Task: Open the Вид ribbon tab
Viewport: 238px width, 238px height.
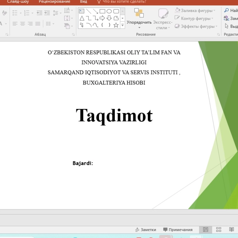Action: (84, 2)
